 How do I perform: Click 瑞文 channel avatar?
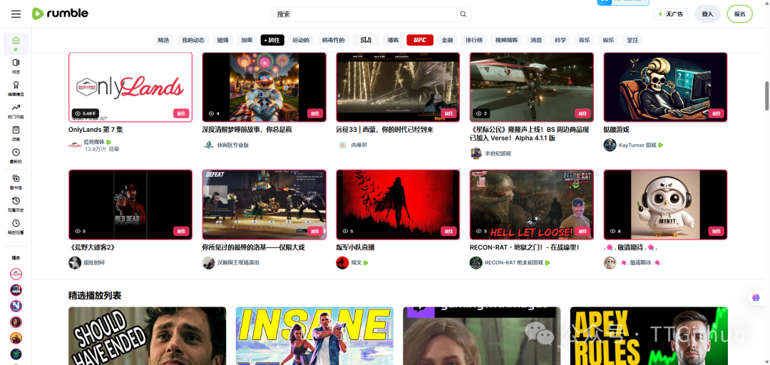[342, 262]
